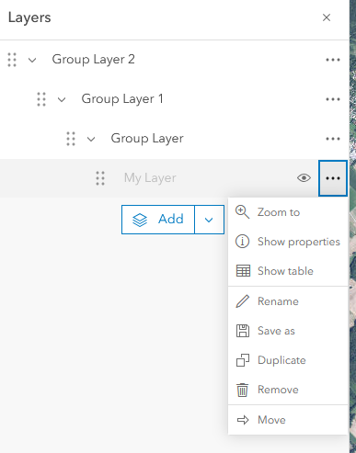Click drag handle for Group Layer 2

point(12,60)
